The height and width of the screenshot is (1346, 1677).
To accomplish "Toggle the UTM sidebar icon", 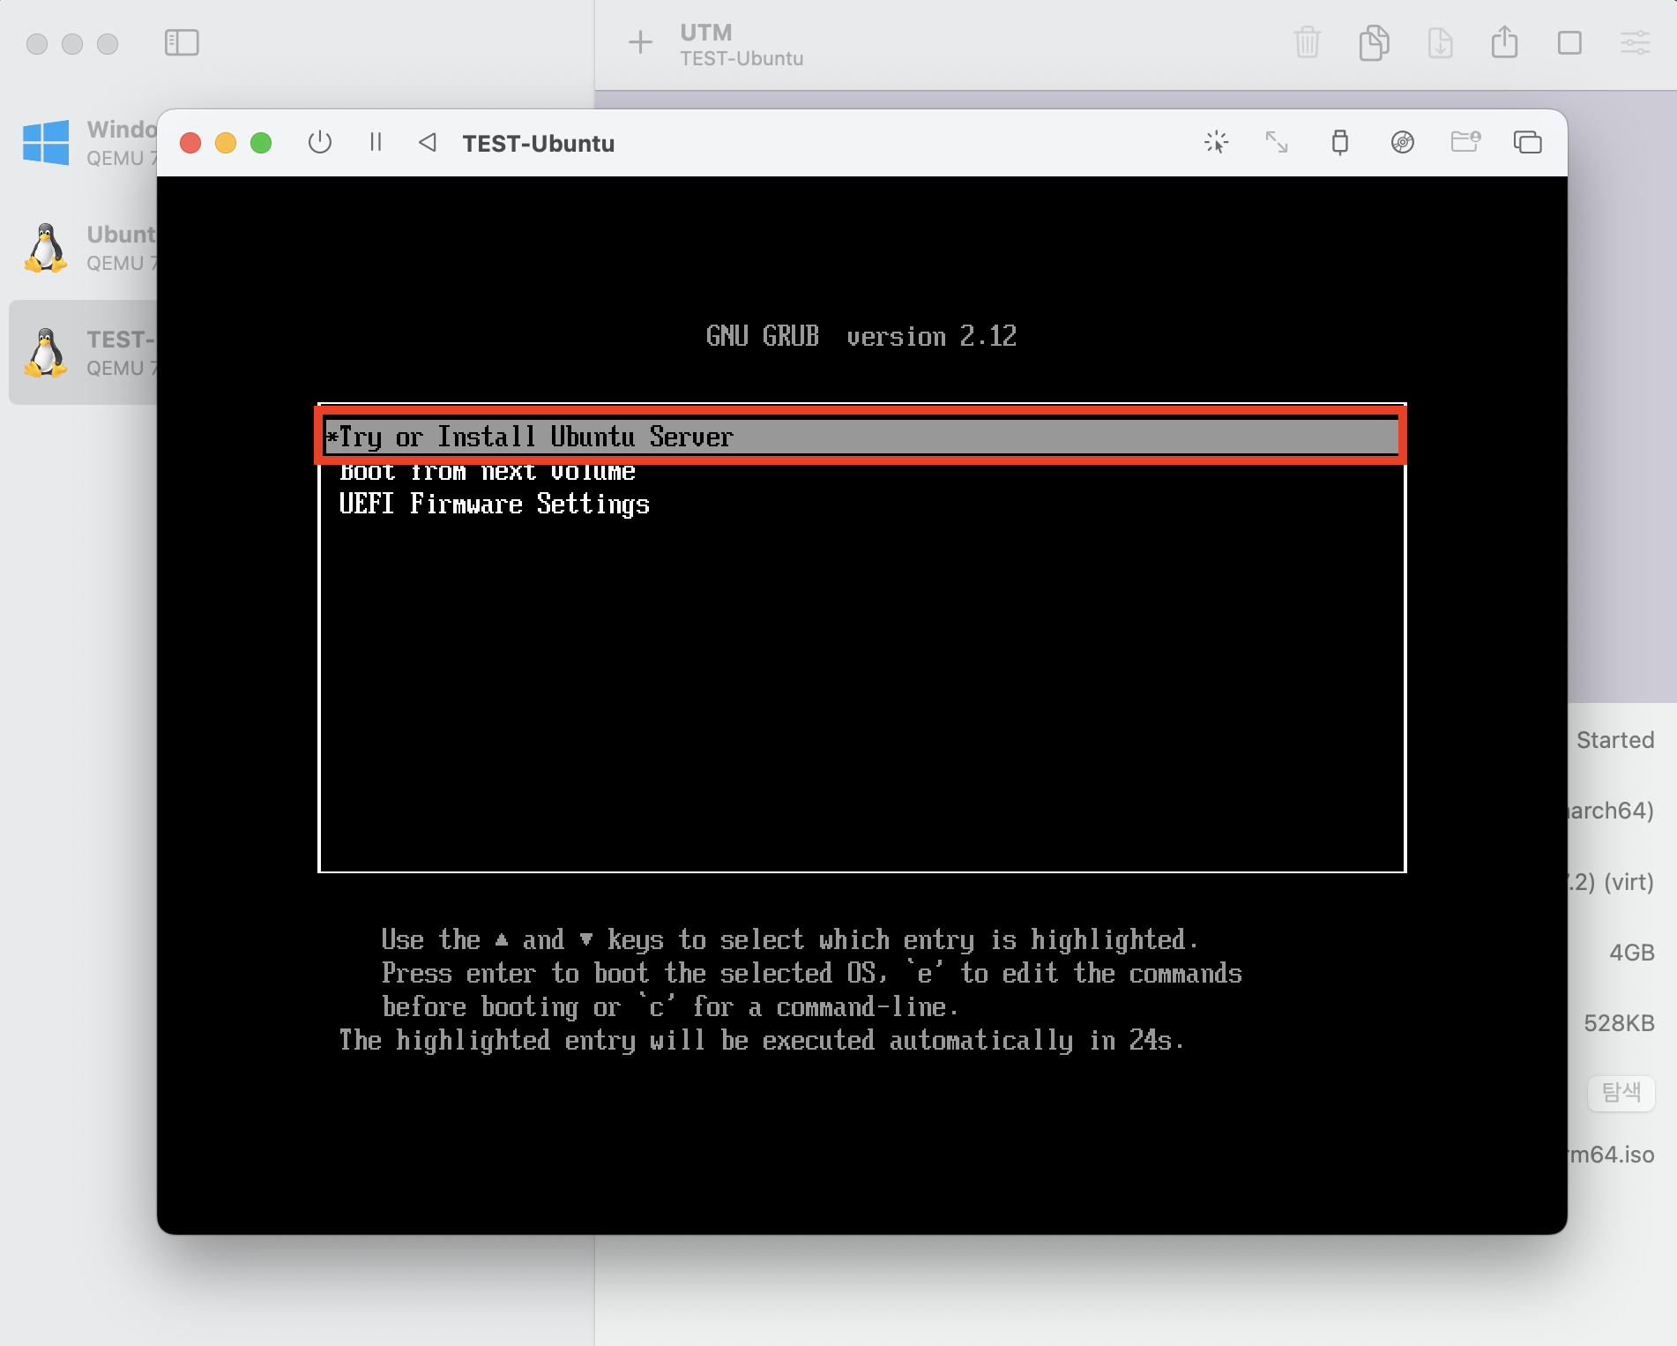I will (x=182, y=42).
